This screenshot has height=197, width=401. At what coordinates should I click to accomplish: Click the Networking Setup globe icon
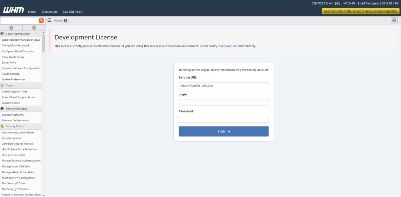coord(2,109)
